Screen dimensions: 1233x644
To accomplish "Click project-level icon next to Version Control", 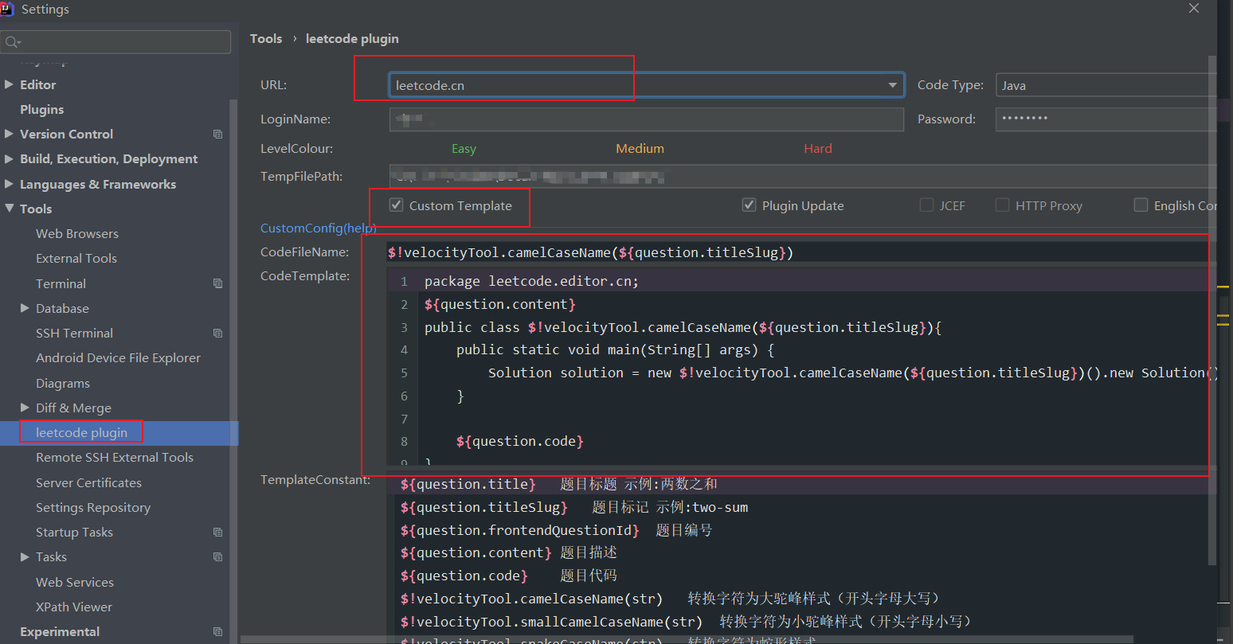I will 217,135.
